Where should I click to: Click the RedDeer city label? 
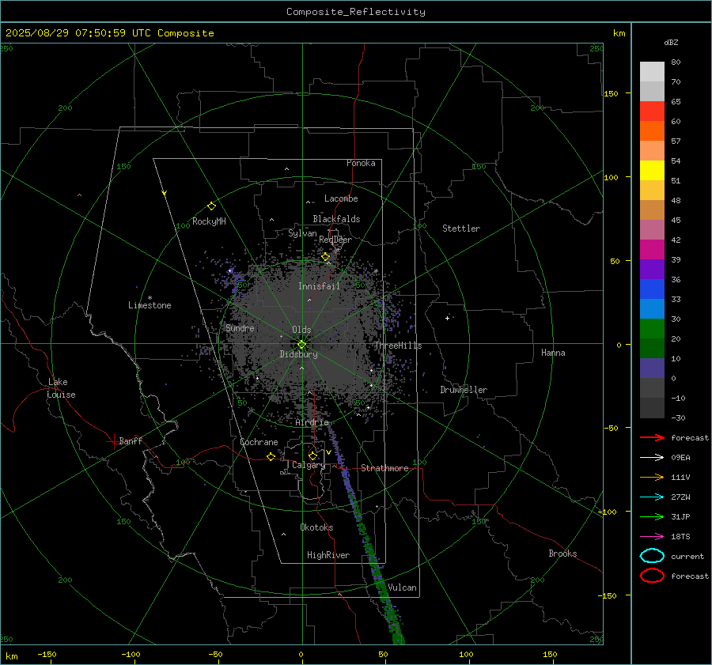tap(335, 240)
